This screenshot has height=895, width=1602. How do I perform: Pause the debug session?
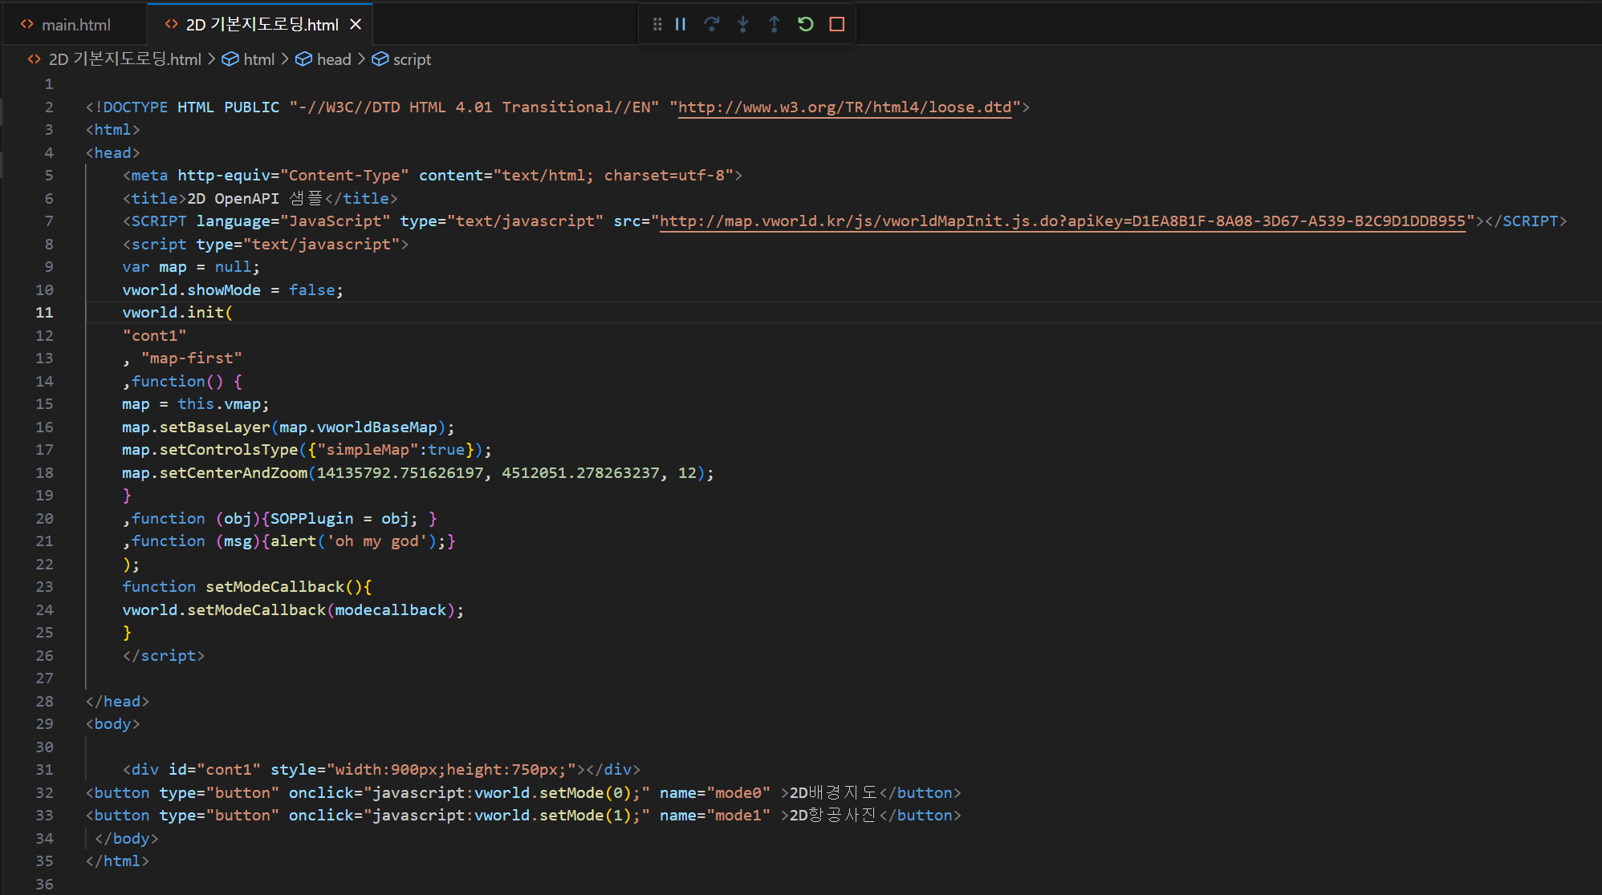[681, 24]
